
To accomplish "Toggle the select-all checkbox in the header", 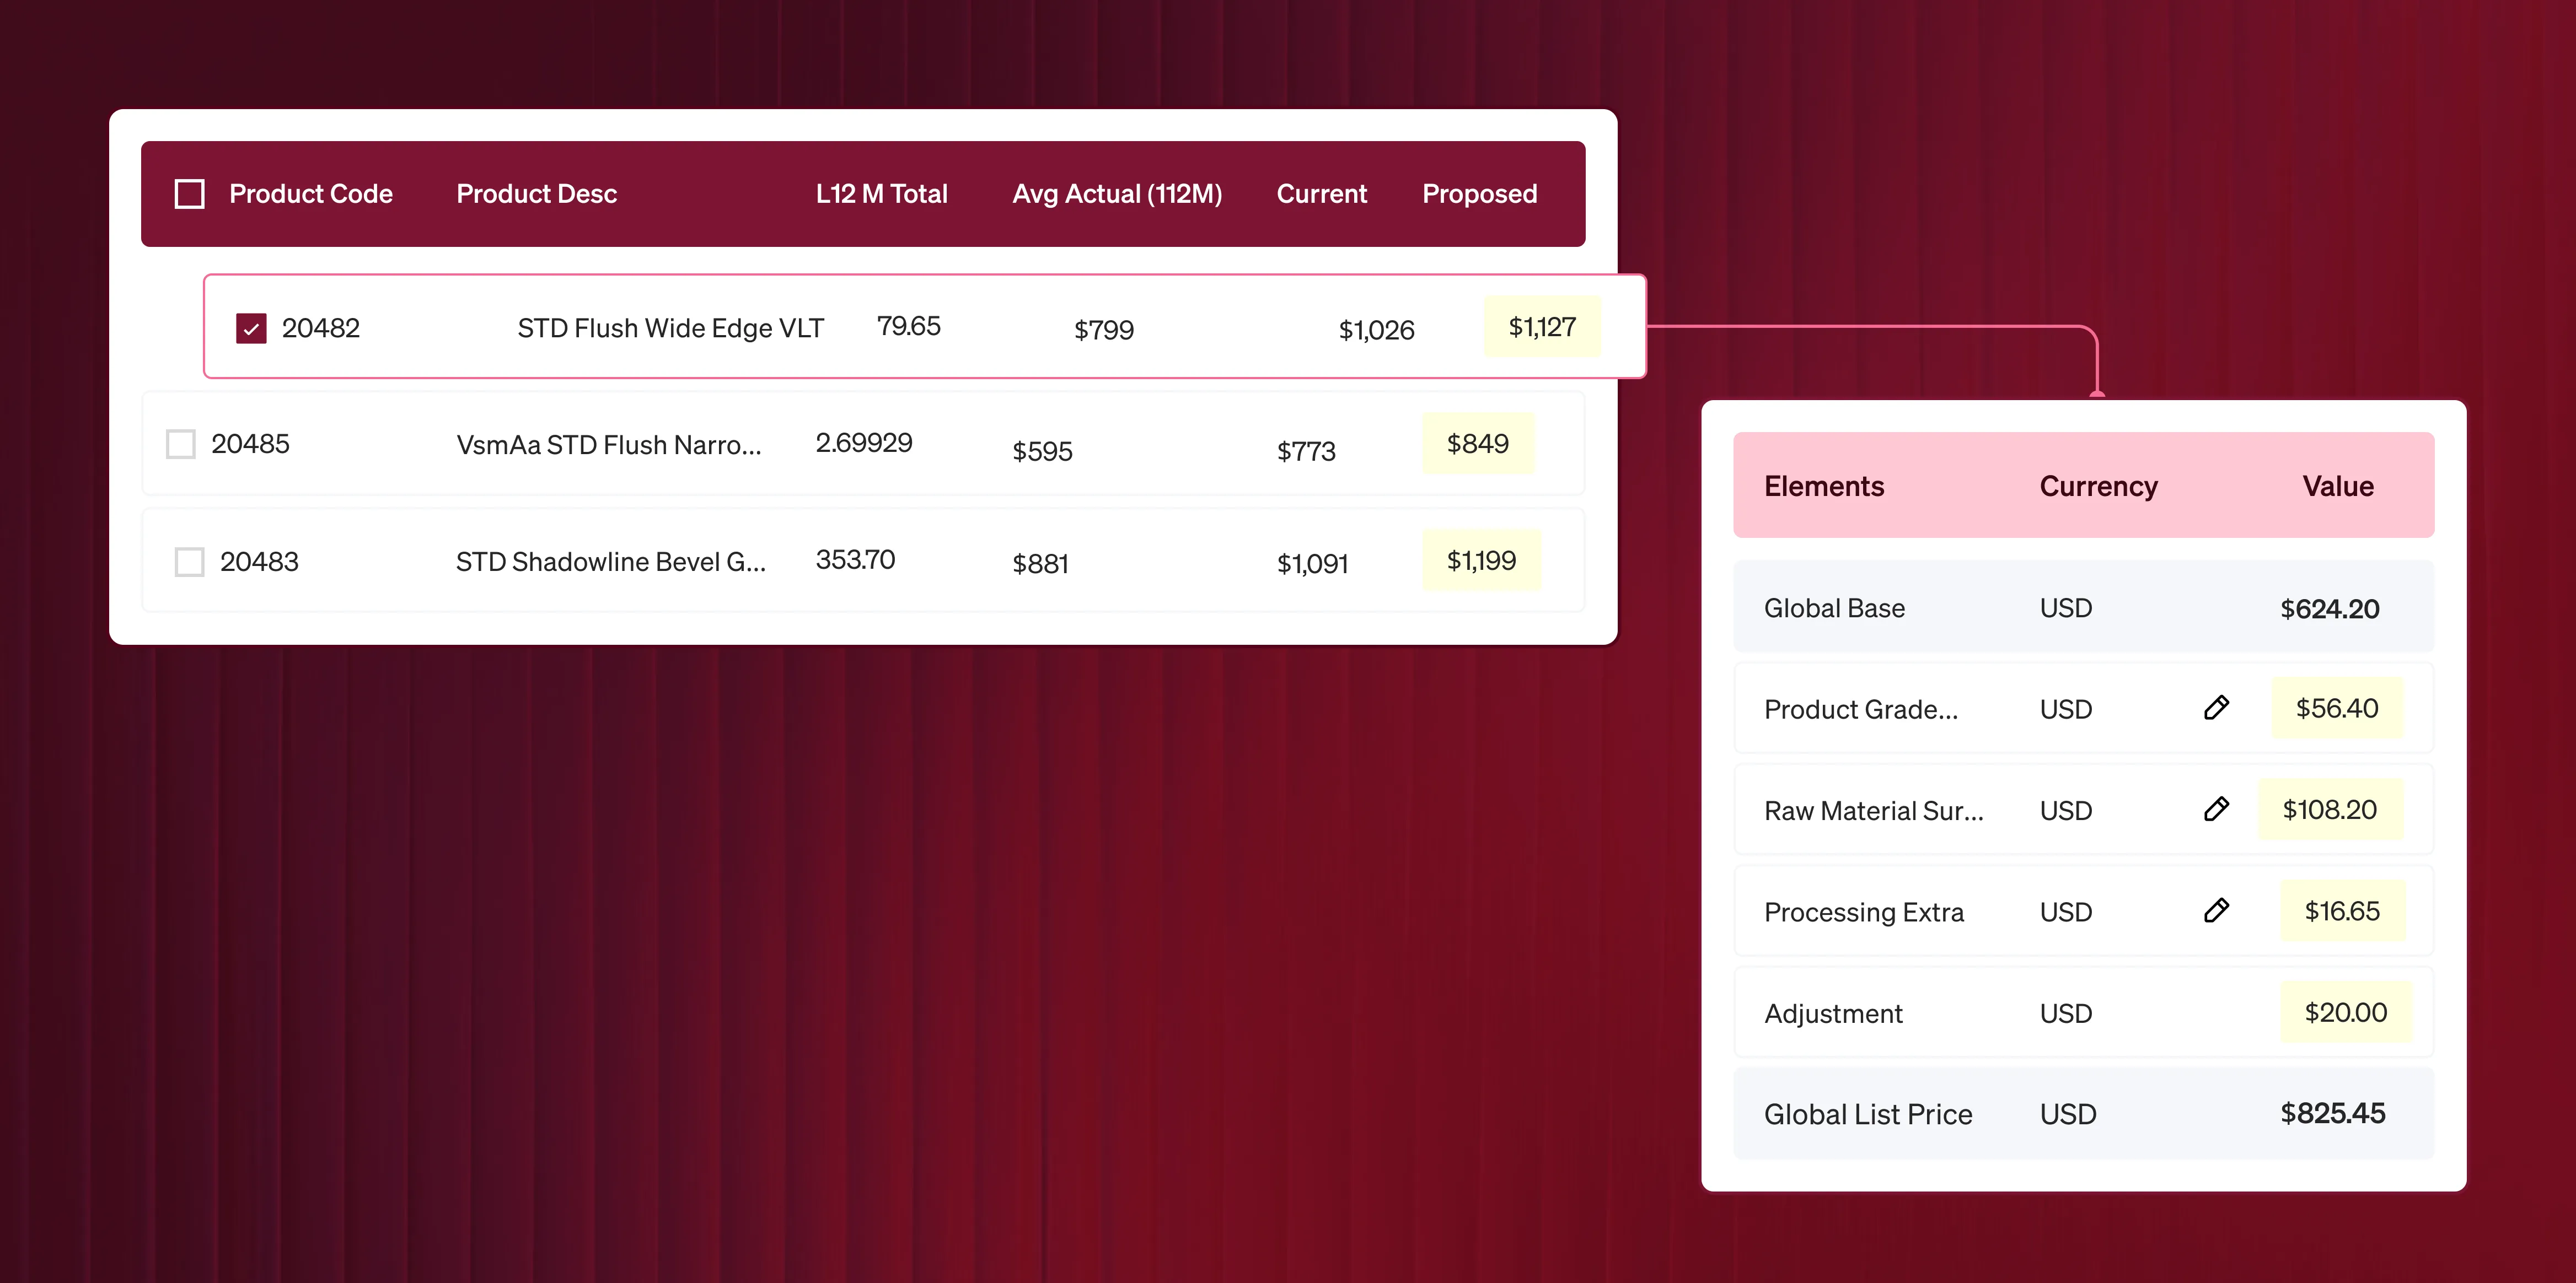I will [189, 194].
